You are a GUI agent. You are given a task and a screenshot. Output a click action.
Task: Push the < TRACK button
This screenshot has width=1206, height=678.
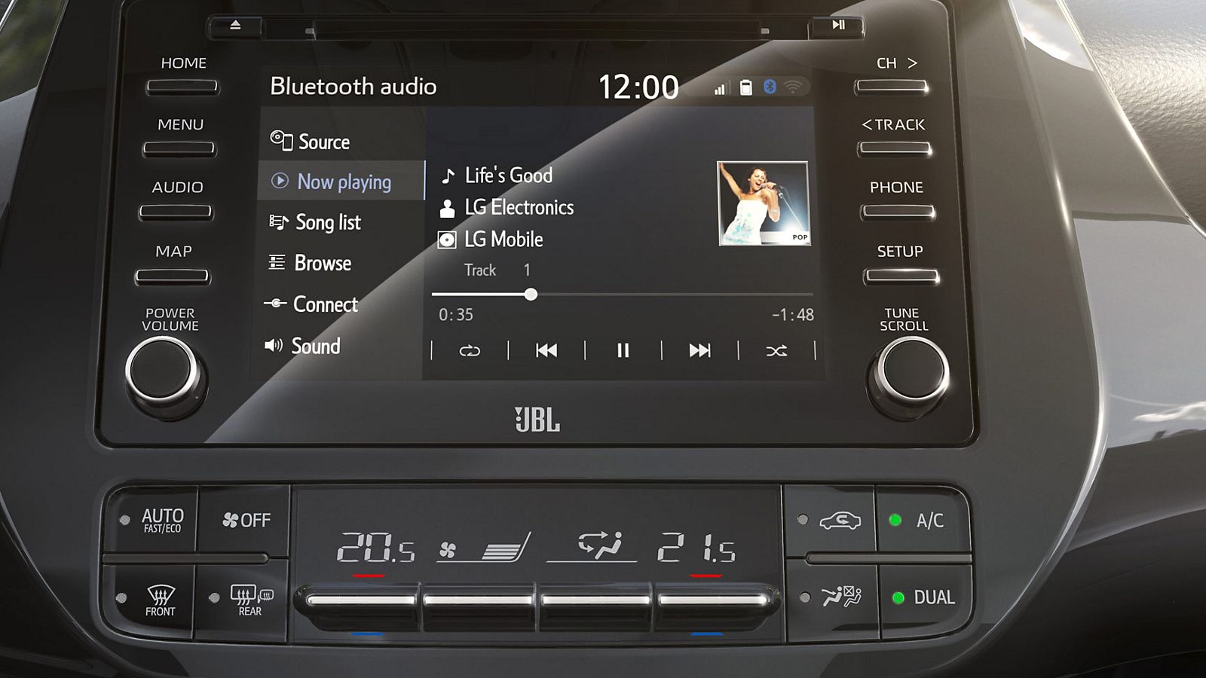point(895,148)
